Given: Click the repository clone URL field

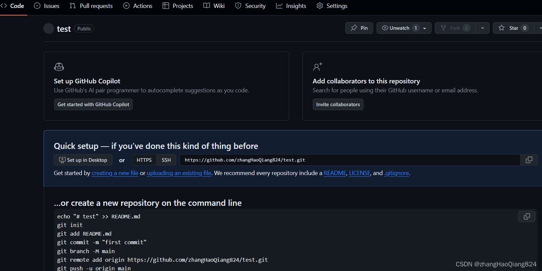Looking at the screenshot, I should coord(350,160).
